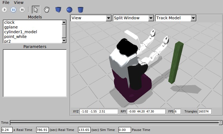Choose the blue cylinder shape tool
This screenshot has height=134, width=223.
coord(81,10)
